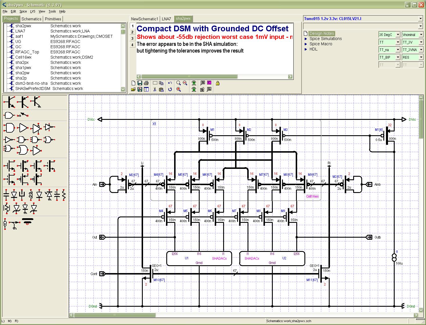Open the Spice menu
The image size is (426, 325).
(23, 11)
